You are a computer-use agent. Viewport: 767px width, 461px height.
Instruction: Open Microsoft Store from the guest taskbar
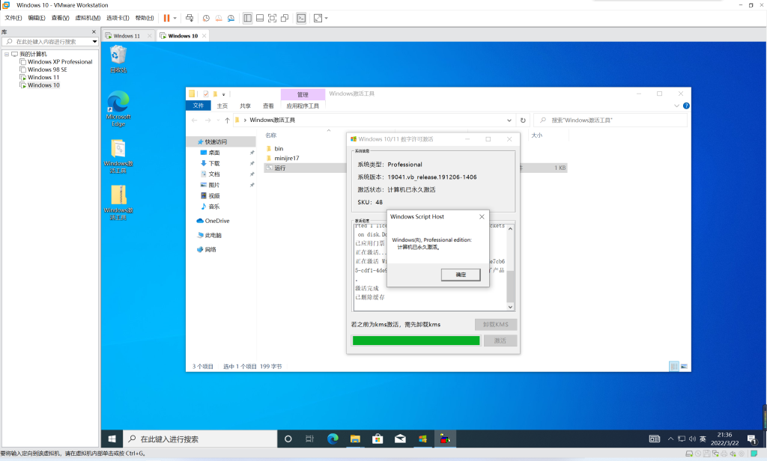coord(378,439)
